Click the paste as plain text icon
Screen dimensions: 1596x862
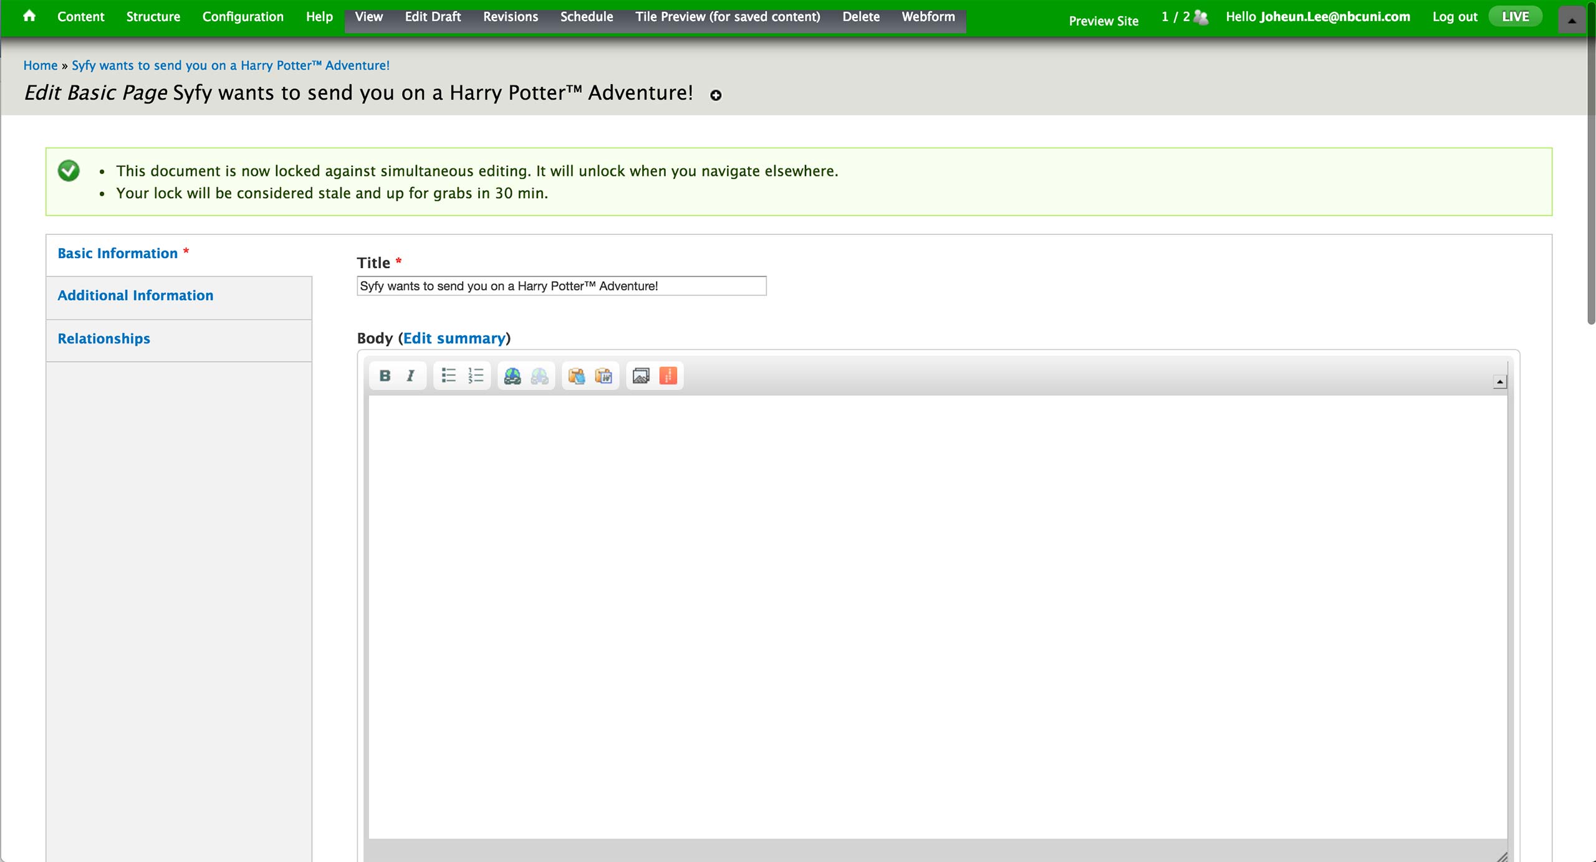coord(576,376)
